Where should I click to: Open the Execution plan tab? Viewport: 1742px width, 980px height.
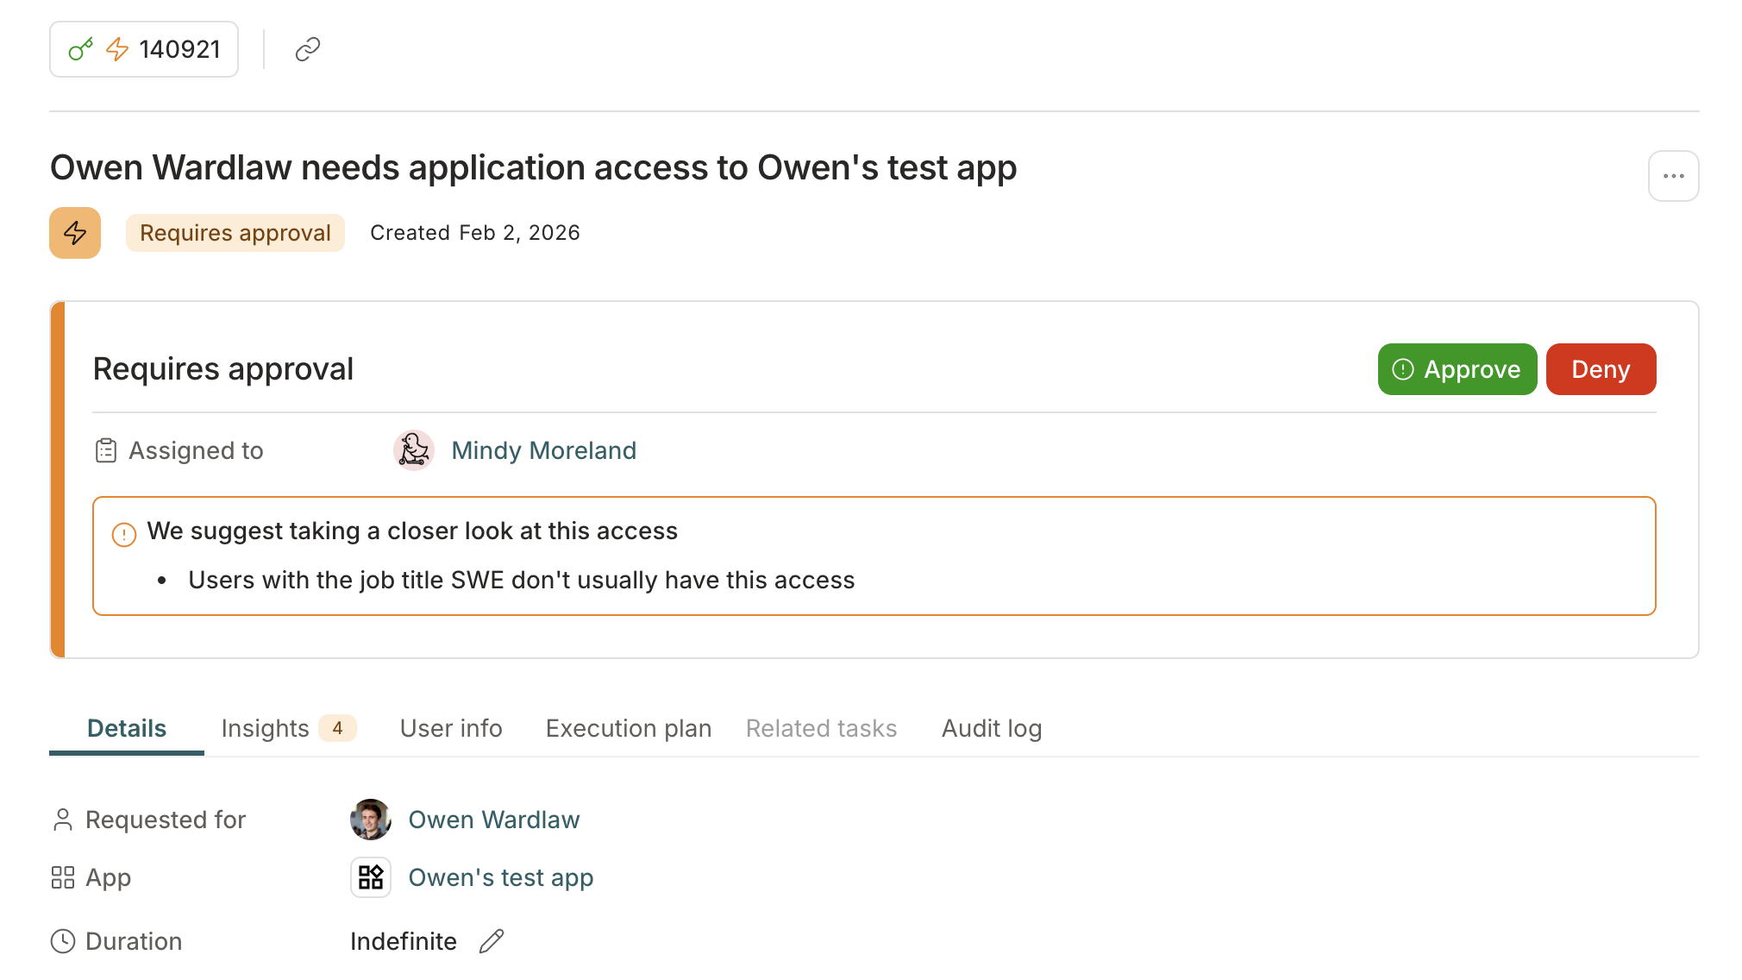tap(629, 728)
